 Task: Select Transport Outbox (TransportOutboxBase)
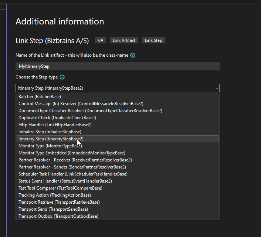click(x=58, y=216)
